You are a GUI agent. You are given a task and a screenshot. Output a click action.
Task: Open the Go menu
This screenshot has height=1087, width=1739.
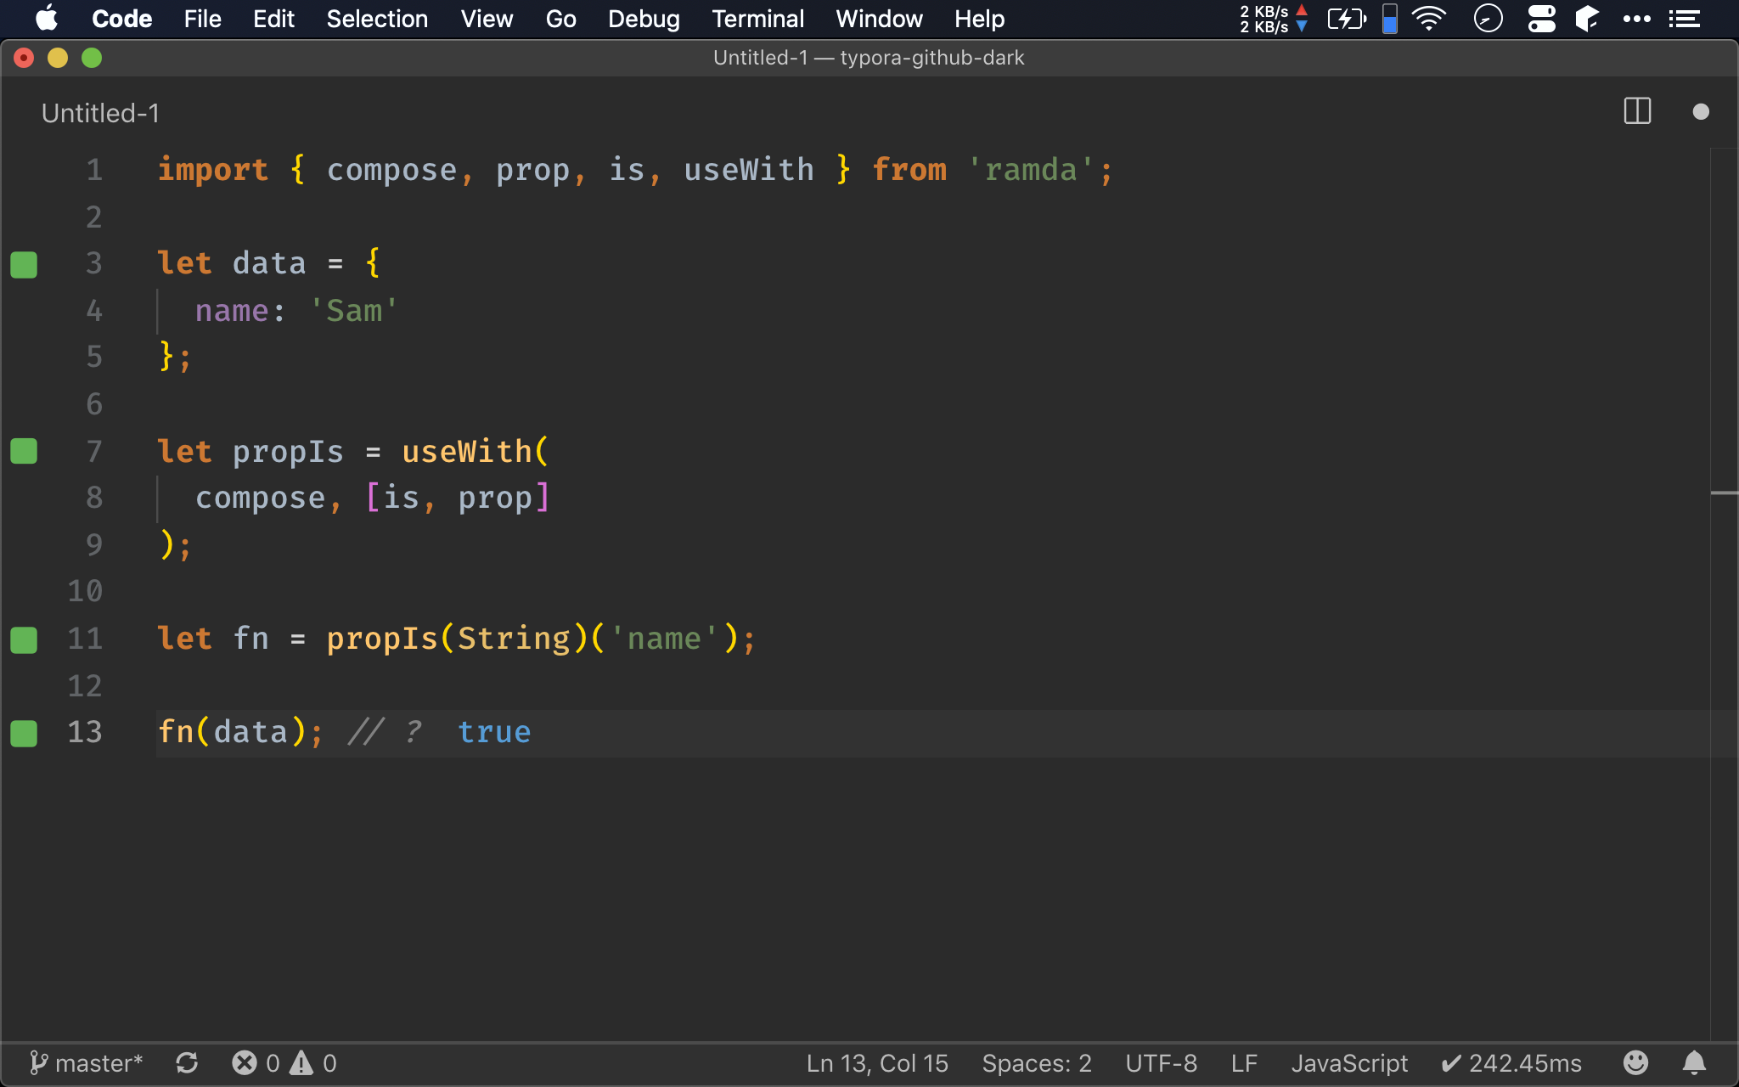[560, 19]
